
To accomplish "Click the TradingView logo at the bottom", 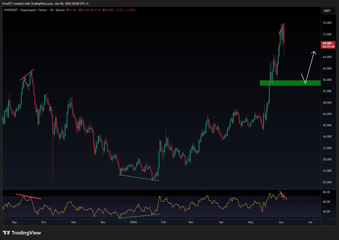I will (22, 233).
